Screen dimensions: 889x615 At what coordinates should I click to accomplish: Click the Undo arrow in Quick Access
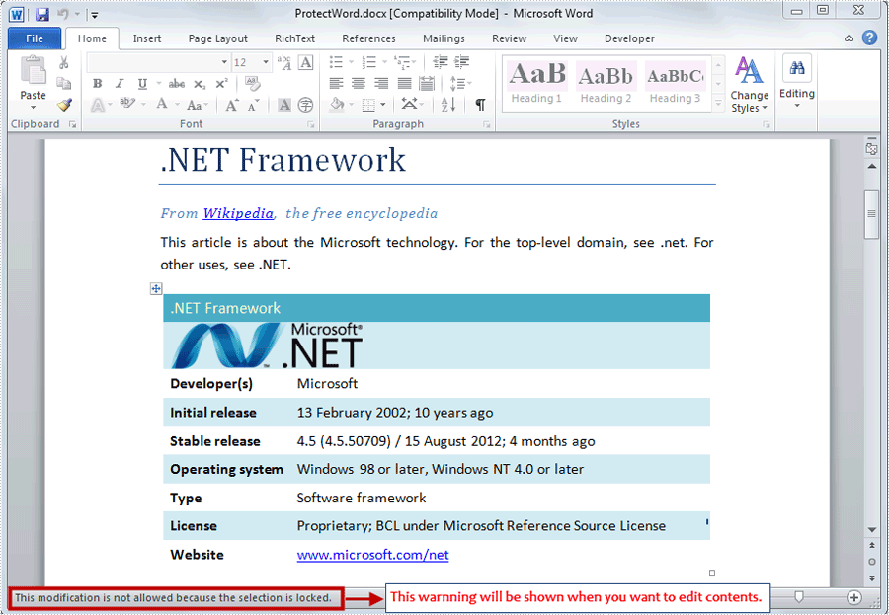click(63, 14)
